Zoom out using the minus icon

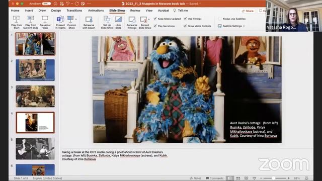click(x=261, y=178)
